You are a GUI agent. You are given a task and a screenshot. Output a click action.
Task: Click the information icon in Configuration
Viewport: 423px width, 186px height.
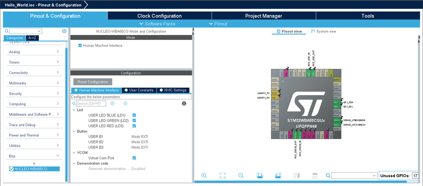point(184,104)
